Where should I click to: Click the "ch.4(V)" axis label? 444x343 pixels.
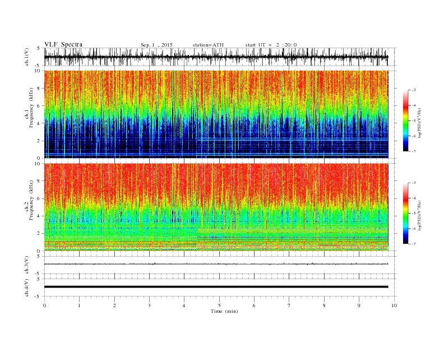coord(27,288)
